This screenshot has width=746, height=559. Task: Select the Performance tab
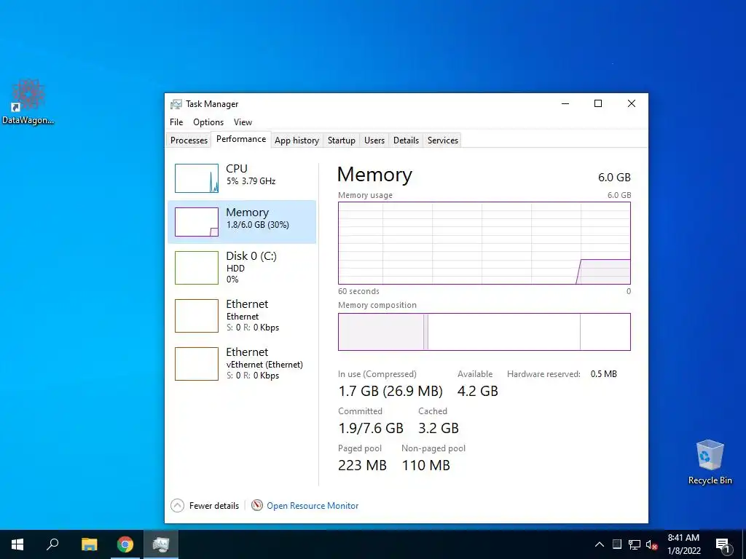coord(241,139)
